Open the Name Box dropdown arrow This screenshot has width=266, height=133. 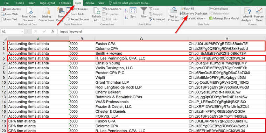point(22,31)
